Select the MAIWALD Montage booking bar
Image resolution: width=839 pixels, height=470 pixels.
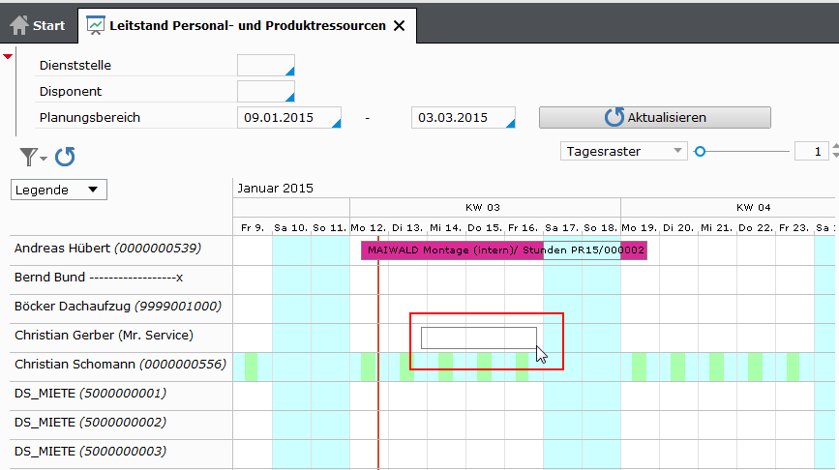pos(451,250)
